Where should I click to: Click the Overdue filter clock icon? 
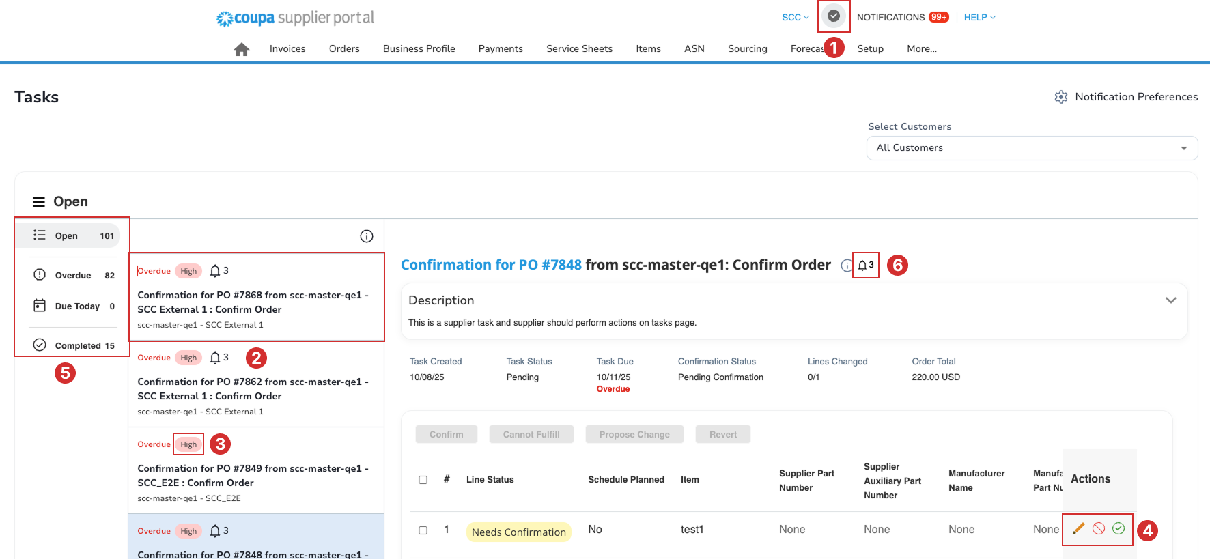point(40,274)
